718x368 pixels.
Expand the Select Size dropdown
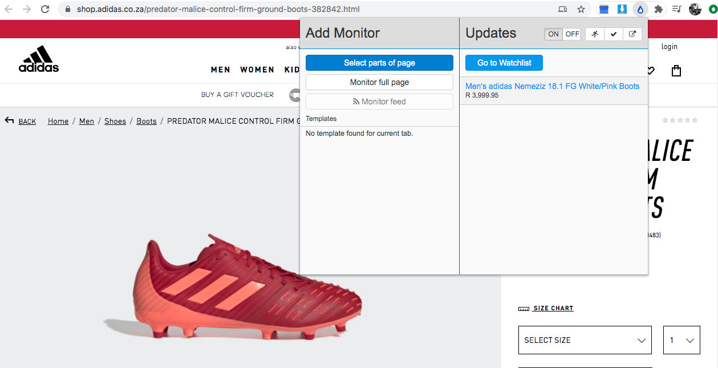pos(585,340)
